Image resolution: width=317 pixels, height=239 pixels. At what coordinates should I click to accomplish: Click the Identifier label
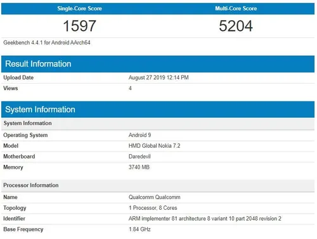click(x=14, y=219)
